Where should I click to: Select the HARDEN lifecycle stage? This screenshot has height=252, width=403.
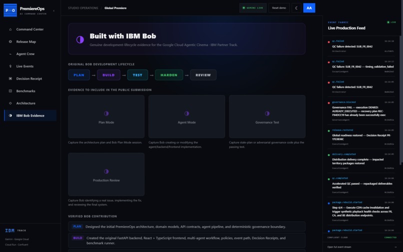click(x=169, y=75)
